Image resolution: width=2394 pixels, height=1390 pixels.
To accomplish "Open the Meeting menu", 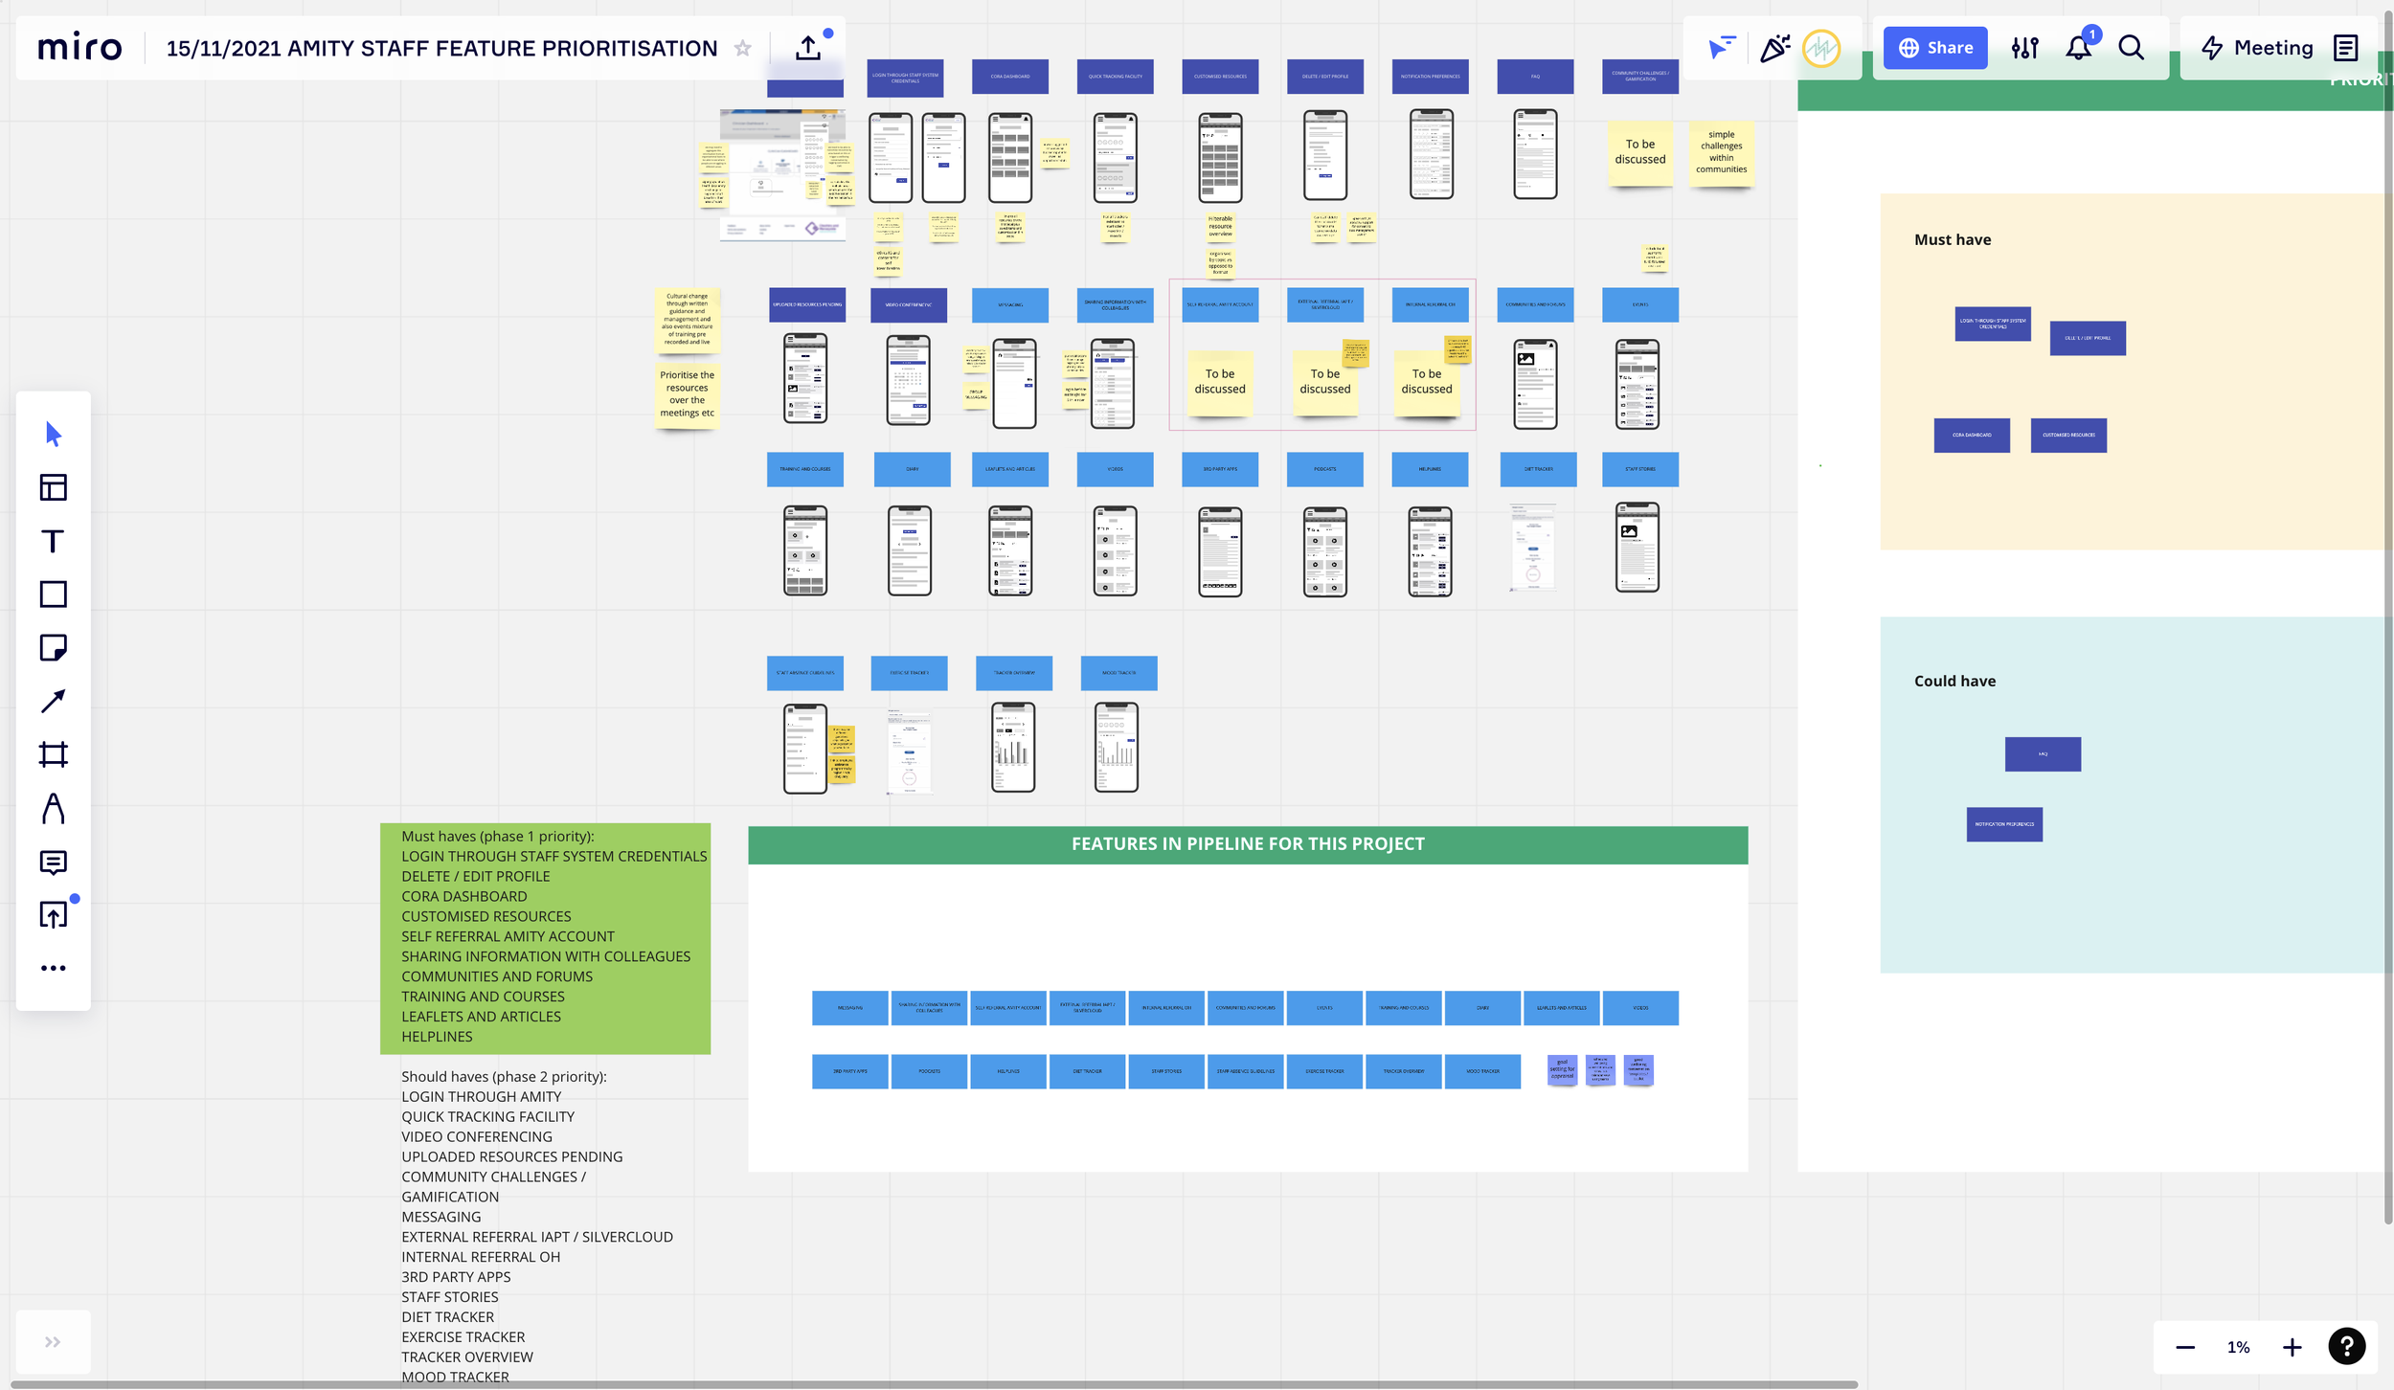I will 2257,47.
